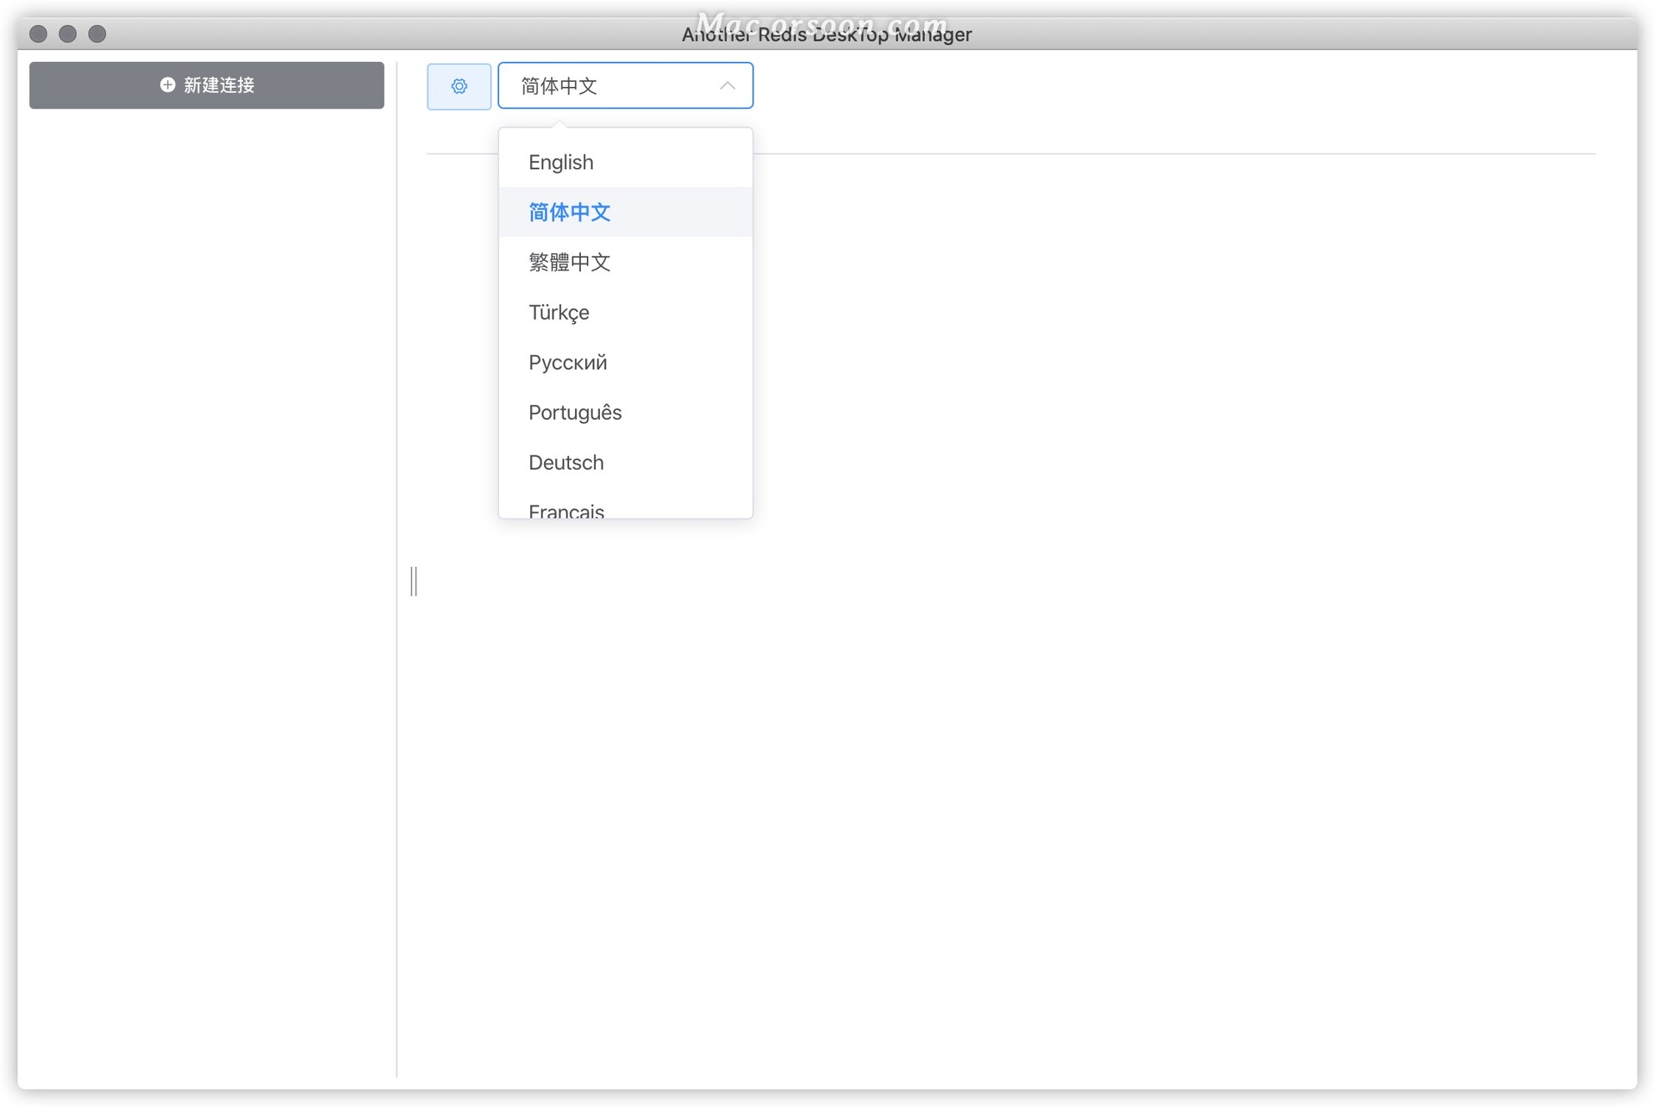Select Русский language
This screenshot has height=1107, width=1655.
tap(567, 362)
